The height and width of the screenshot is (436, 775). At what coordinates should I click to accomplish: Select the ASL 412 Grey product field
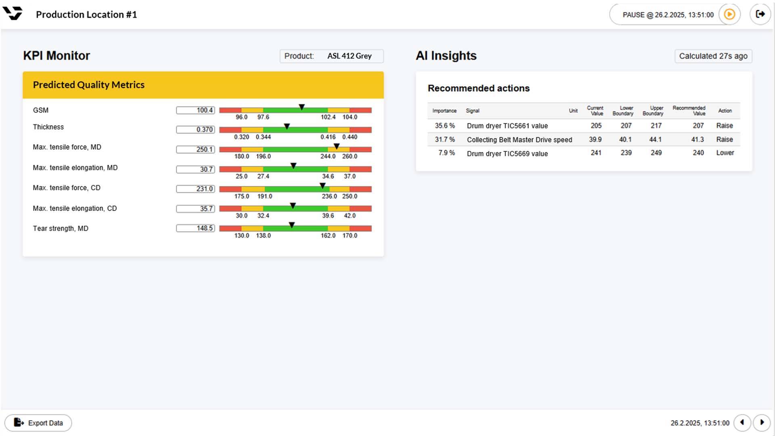[x=349, y=56]
